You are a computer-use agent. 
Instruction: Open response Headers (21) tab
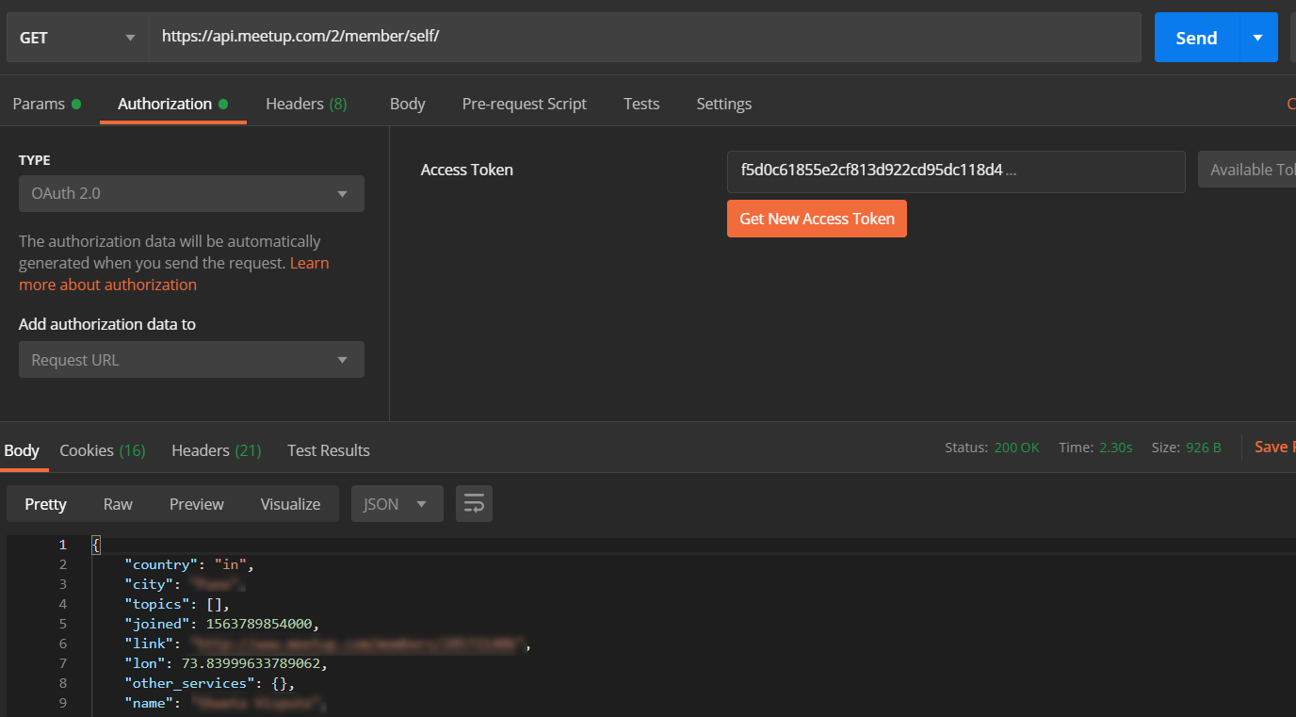(x=217, y=450)
